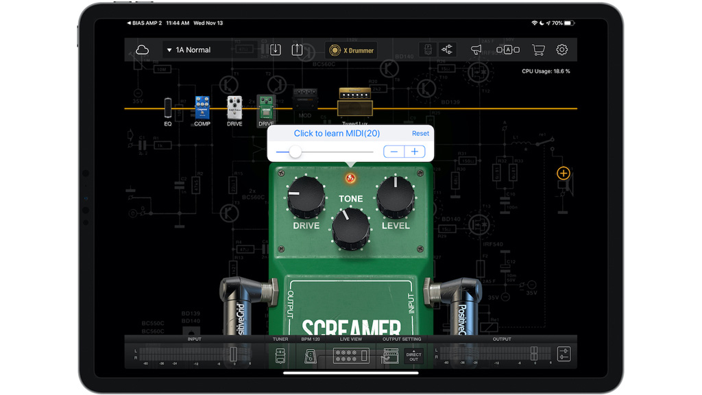Open the A/B comparison tool
The image size is (702, 395).
[509, 49]
